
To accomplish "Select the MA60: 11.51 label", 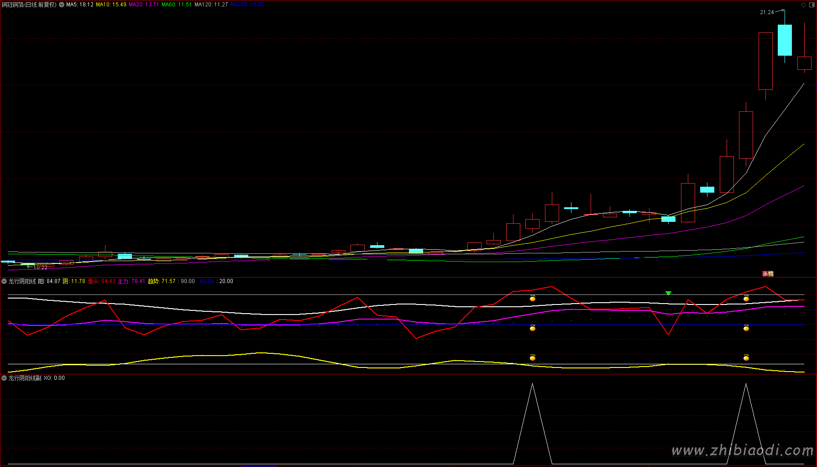I will [x=177, y=5].
